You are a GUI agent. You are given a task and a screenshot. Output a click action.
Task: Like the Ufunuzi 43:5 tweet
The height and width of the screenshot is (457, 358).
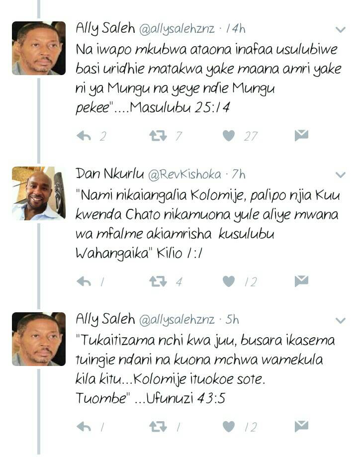[x=229, y=427]
